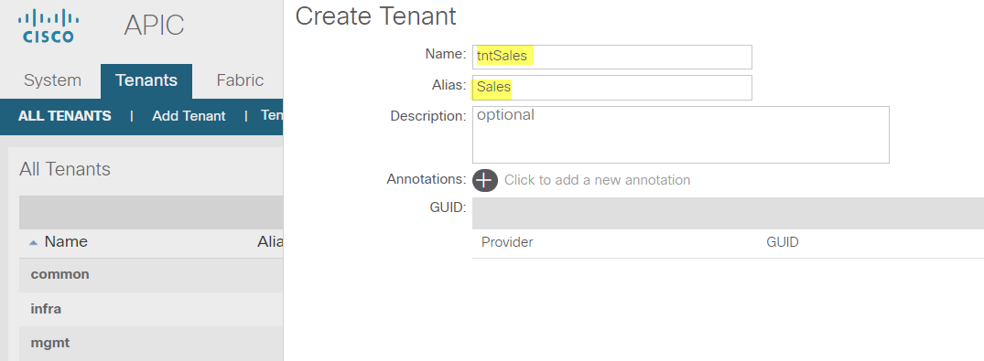Click the Name column header

click(x=66, y=242)
